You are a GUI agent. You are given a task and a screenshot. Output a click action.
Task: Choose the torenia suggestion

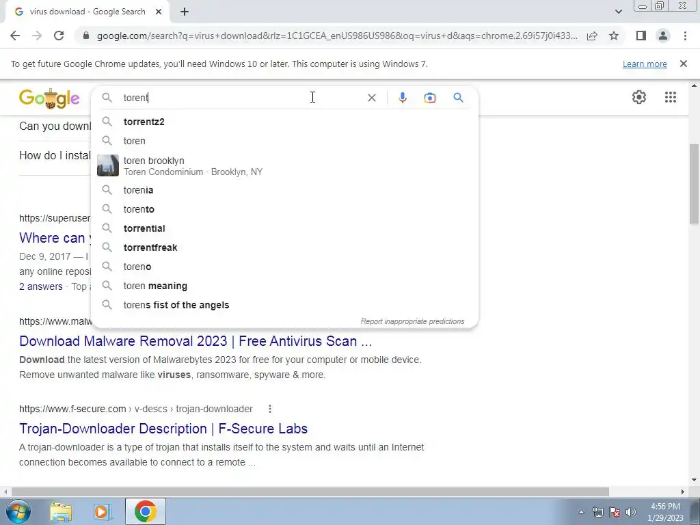point(284,190)
